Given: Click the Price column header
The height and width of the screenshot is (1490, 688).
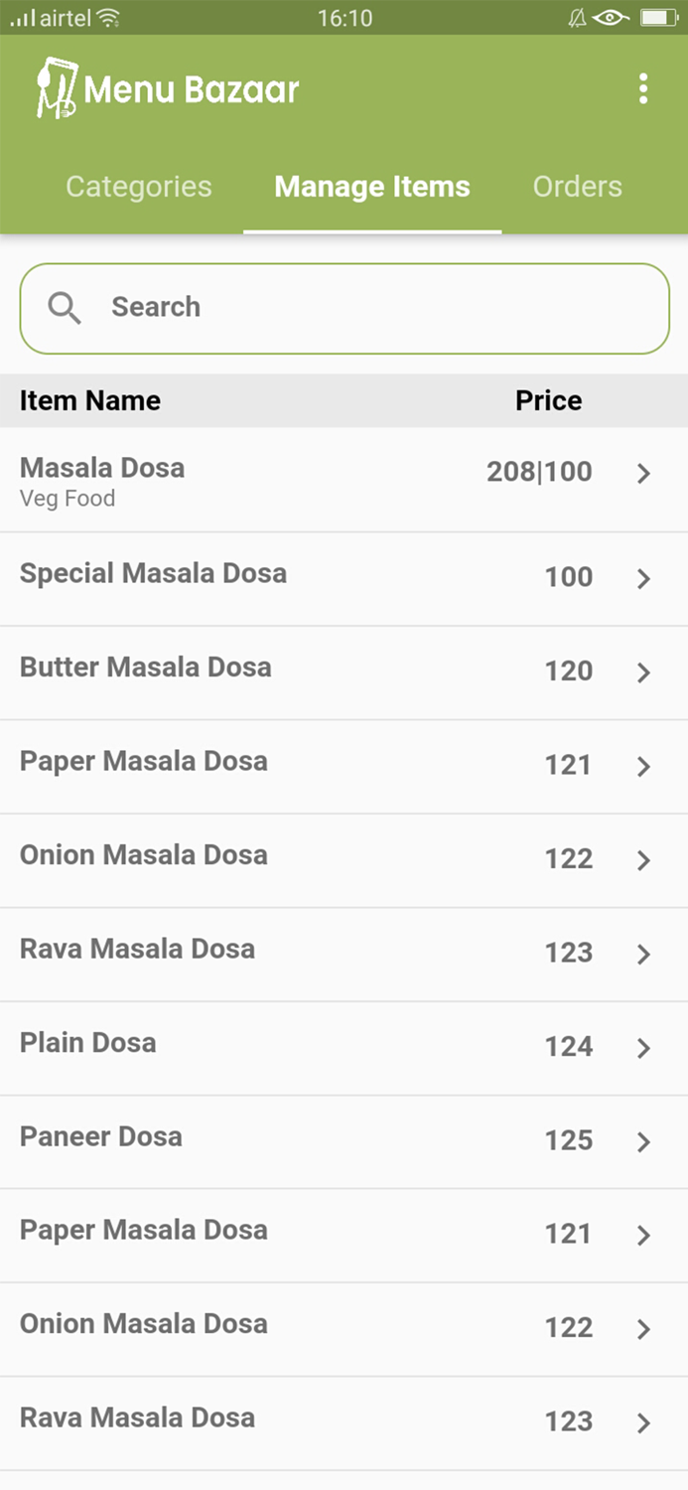Looking at the screenshot, I should (548, 400).
